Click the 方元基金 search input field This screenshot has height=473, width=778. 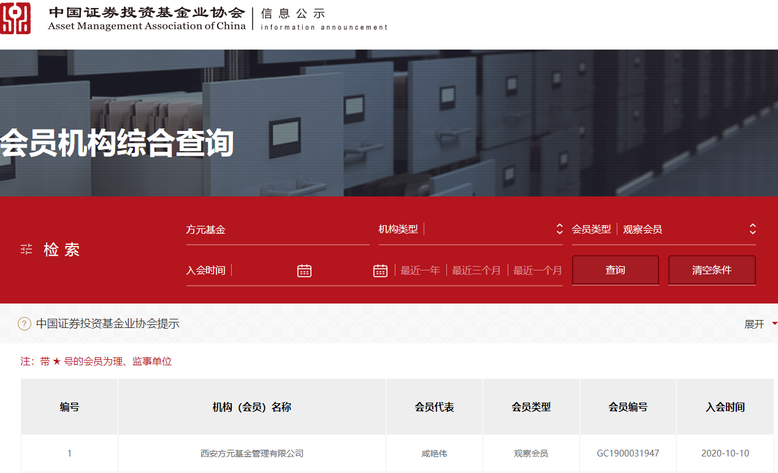[278, 230]
